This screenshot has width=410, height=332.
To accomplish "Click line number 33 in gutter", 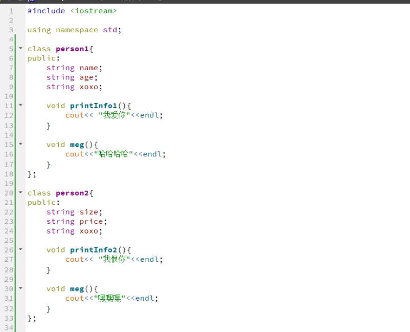I will pyautogui.click(x=9, y=318).
